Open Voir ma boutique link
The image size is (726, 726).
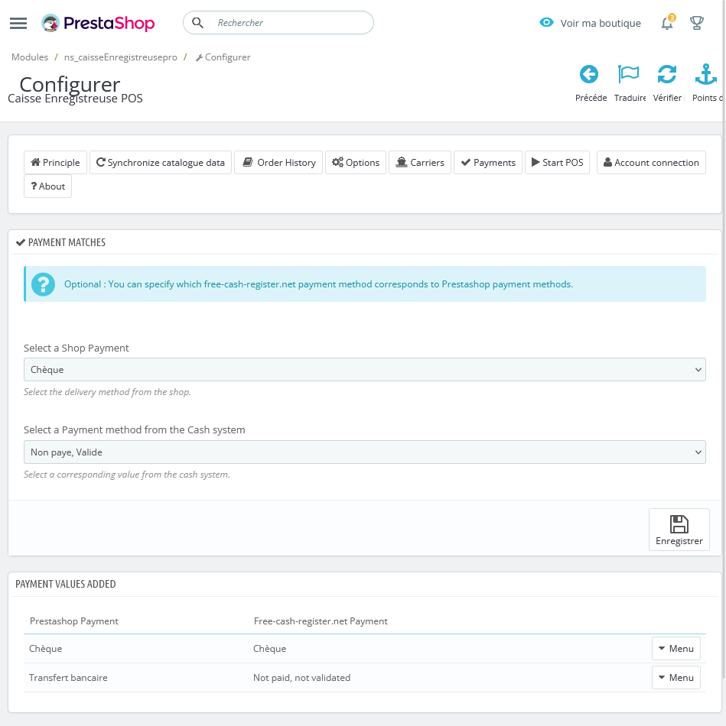[591, 23]
